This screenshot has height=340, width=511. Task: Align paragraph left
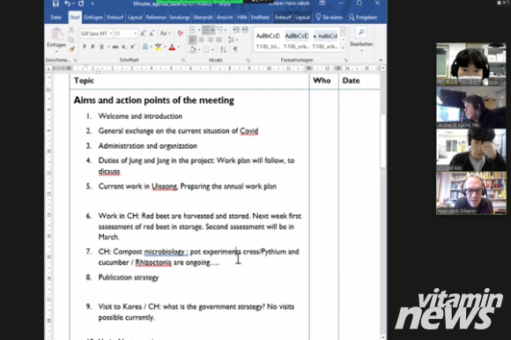[x=192, y=40]
